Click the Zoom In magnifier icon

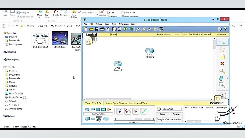137,29
